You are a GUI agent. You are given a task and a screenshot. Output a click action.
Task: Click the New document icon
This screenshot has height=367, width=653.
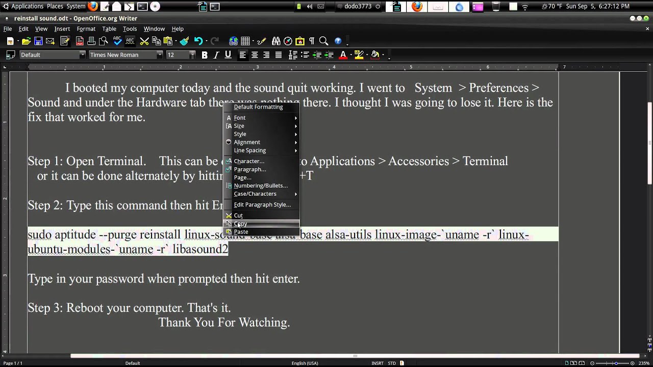pos(10,41)
